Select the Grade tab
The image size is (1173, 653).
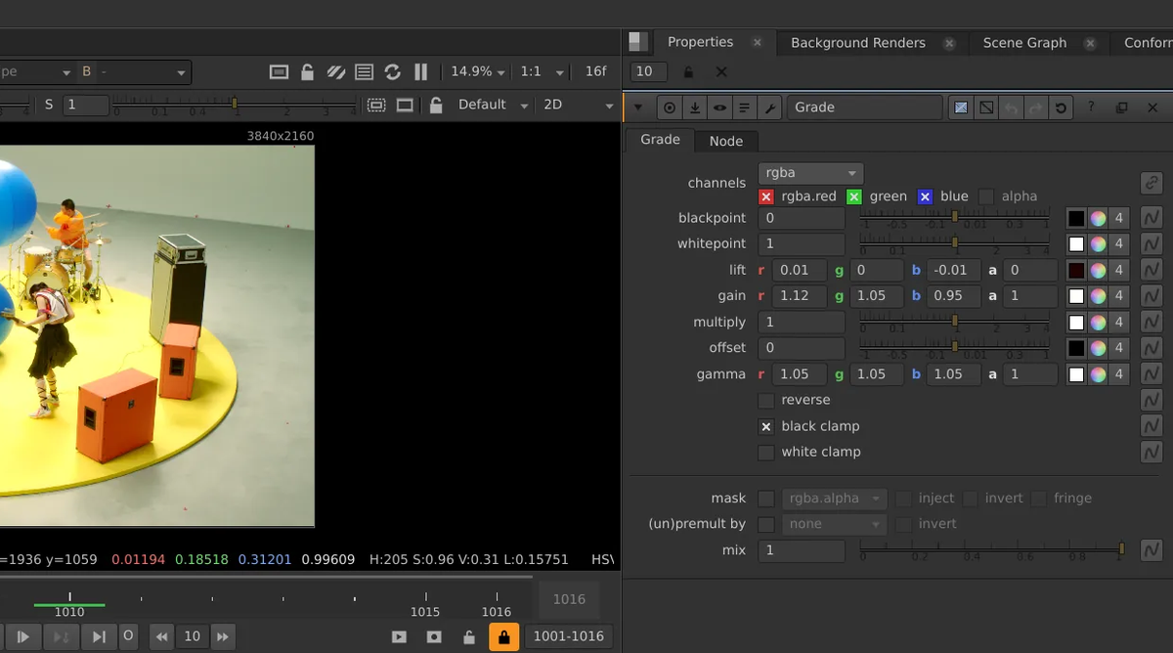click(x=660, y=140)
